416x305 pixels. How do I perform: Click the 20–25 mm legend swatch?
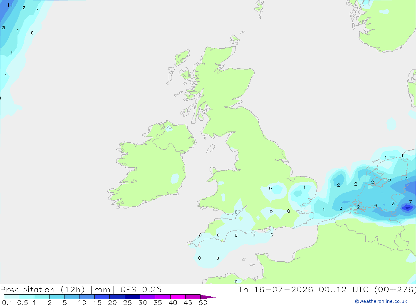click(117, 297)
